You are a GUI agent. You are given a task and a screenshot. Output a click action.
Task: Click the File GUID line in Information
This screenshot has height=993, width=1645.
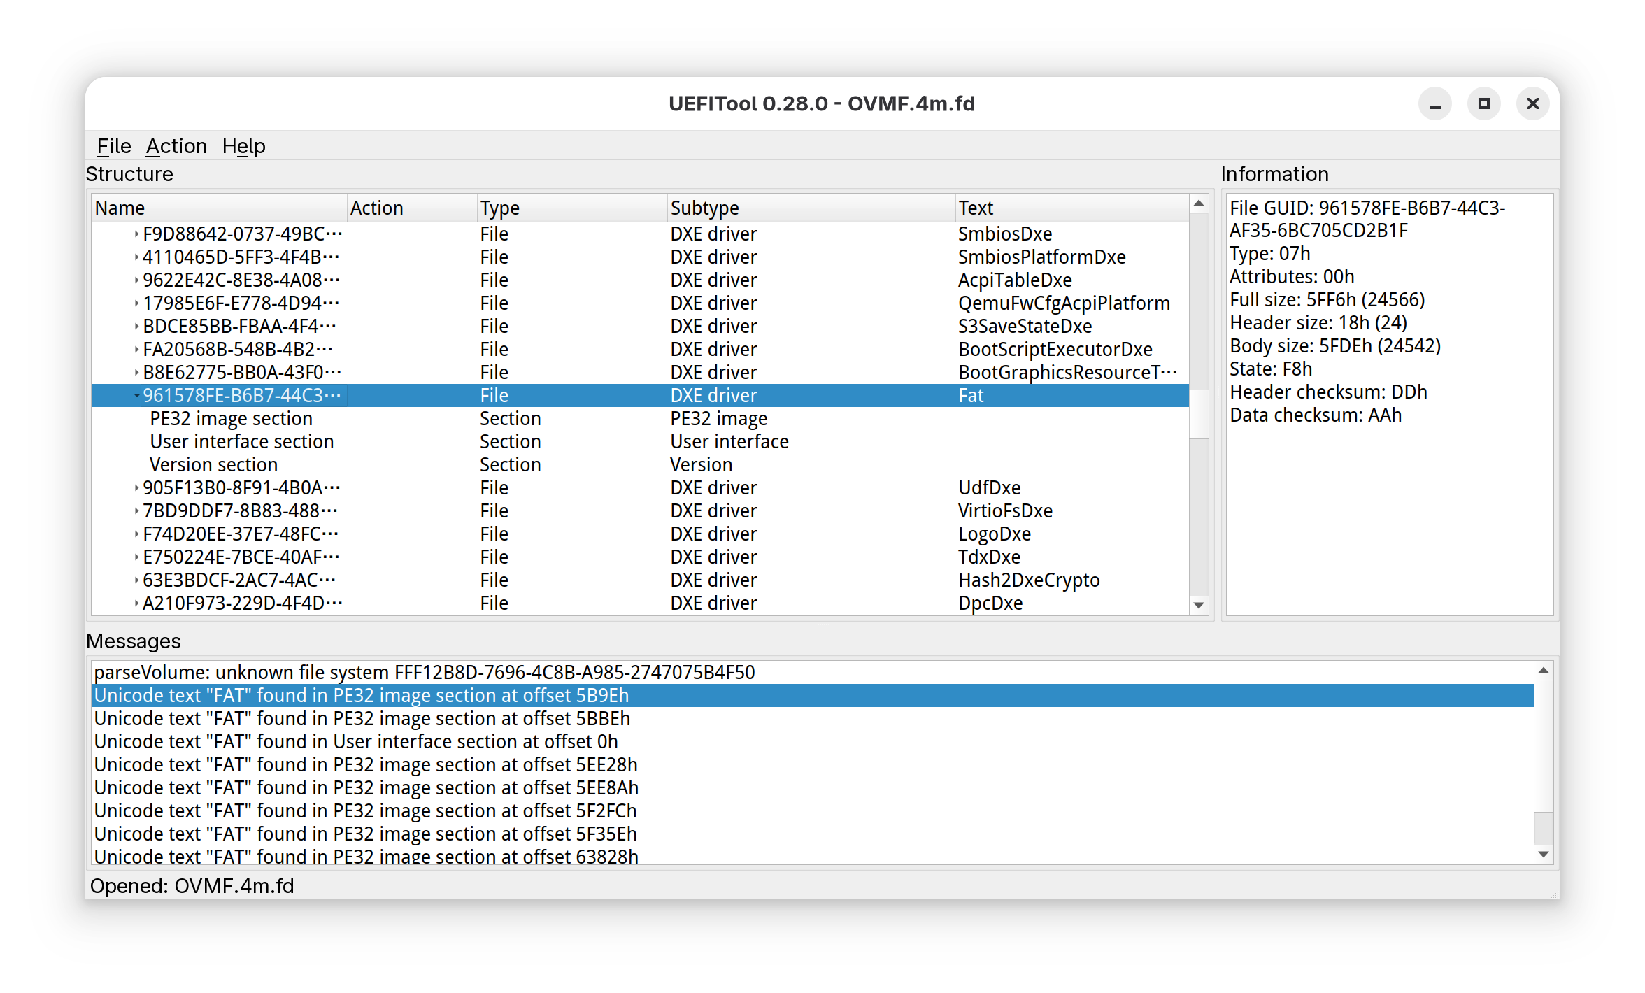click(1367, 220)
